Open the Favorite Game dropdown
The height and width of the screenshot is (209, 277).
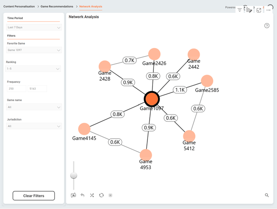coord(34,50)
